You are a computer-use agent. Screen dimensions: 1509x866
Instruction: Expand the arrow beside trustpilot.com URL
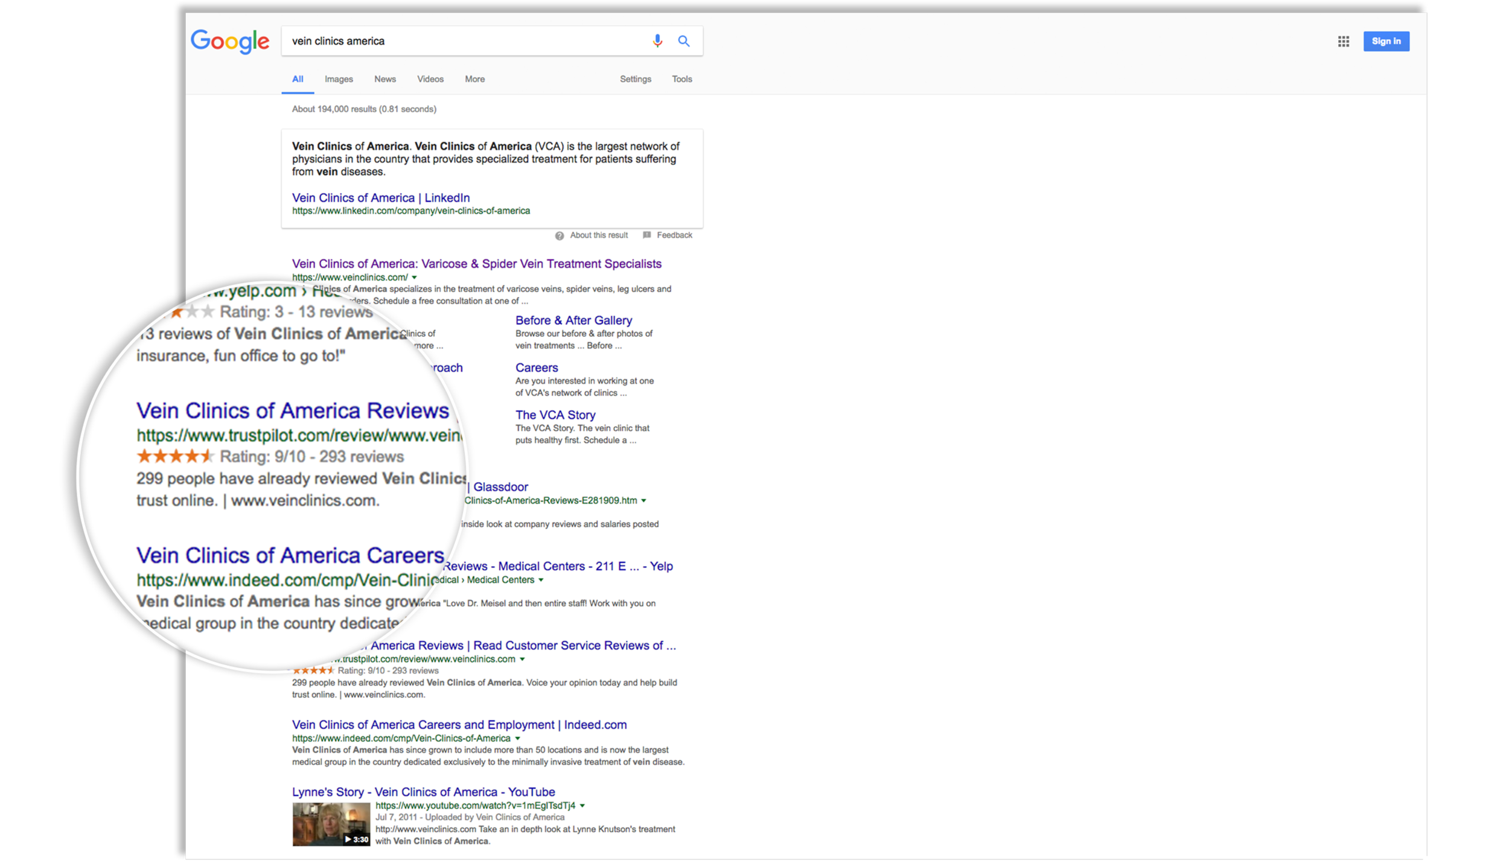click(x=522, y=659)
